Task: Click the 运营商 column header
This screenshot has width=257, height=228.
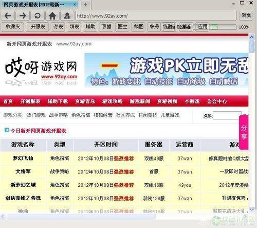Action: (185, 145)
